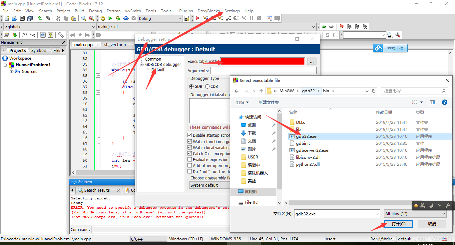Click Build and run icon

point(118,18)
